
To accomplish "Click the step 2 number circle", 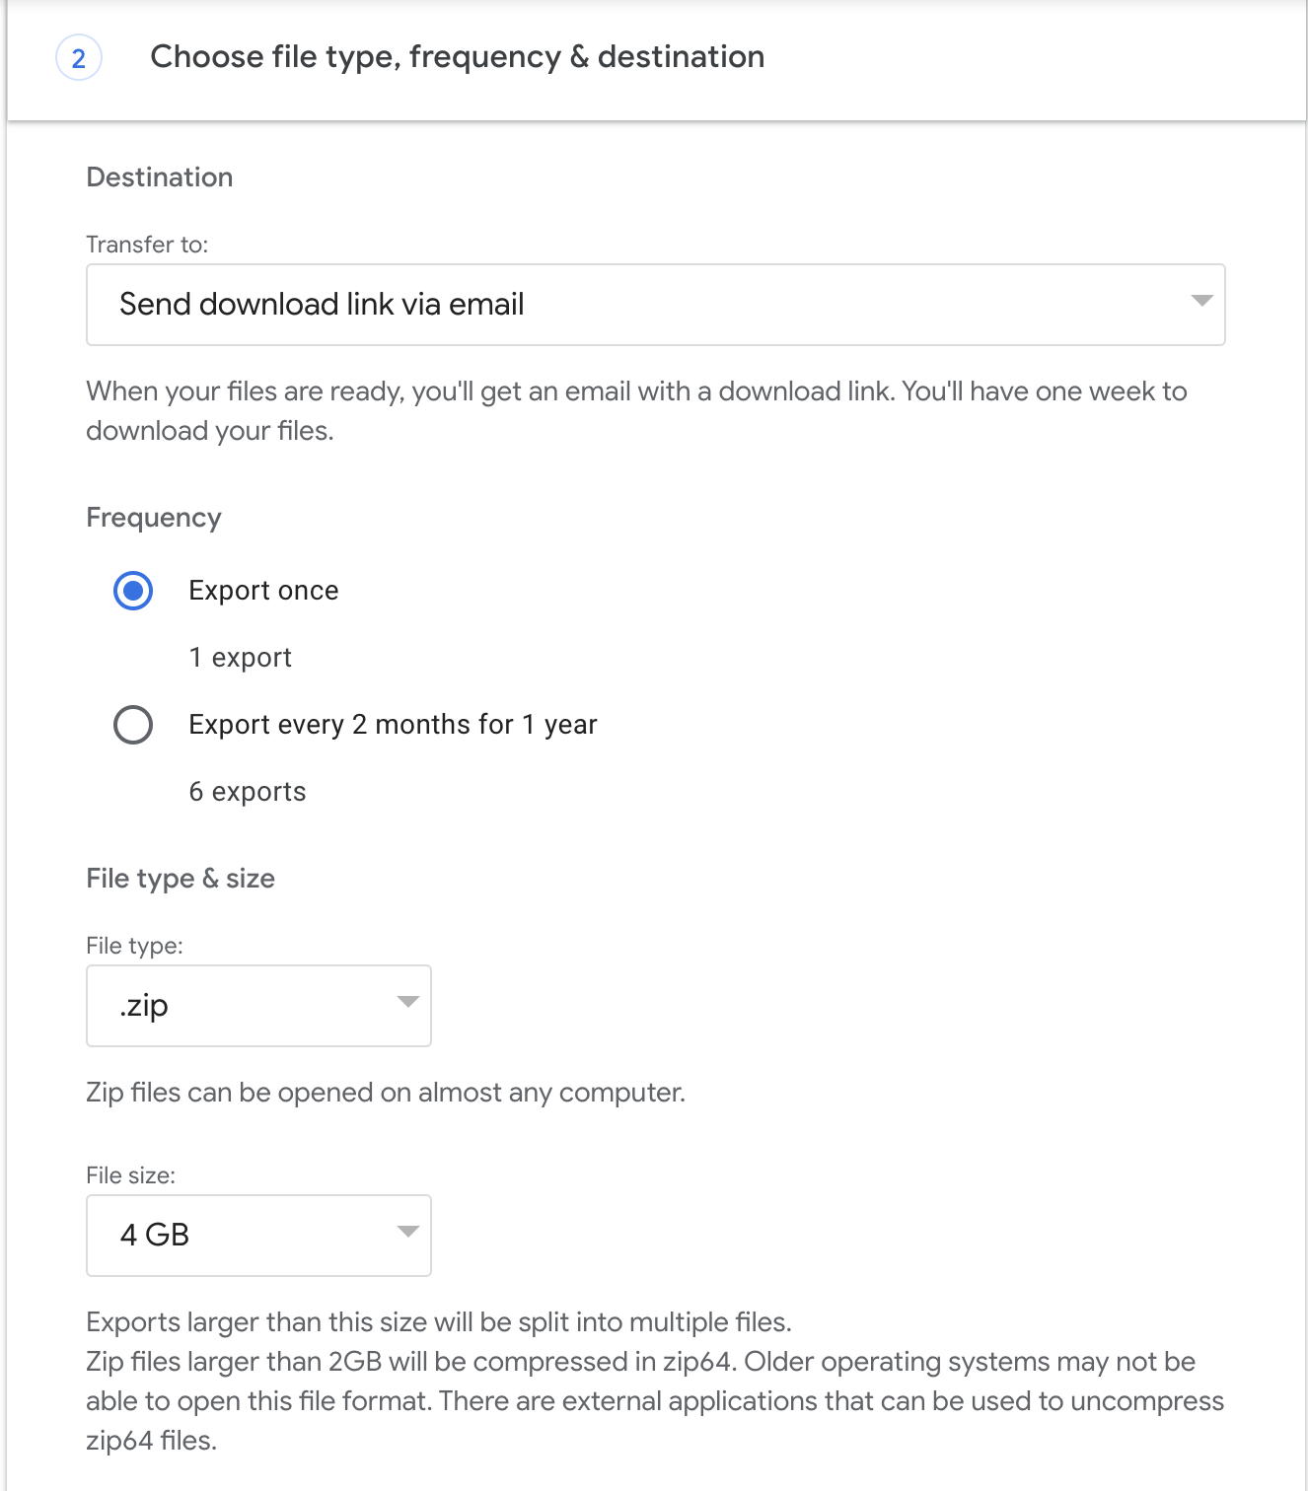I will (79, 58).
